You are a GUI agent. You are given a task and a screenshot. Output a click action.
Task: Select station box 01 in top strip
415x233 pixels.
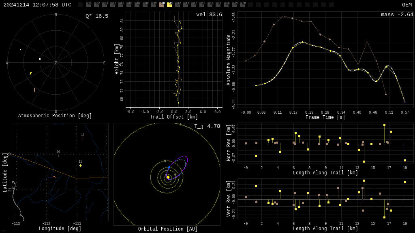(88, 5)
